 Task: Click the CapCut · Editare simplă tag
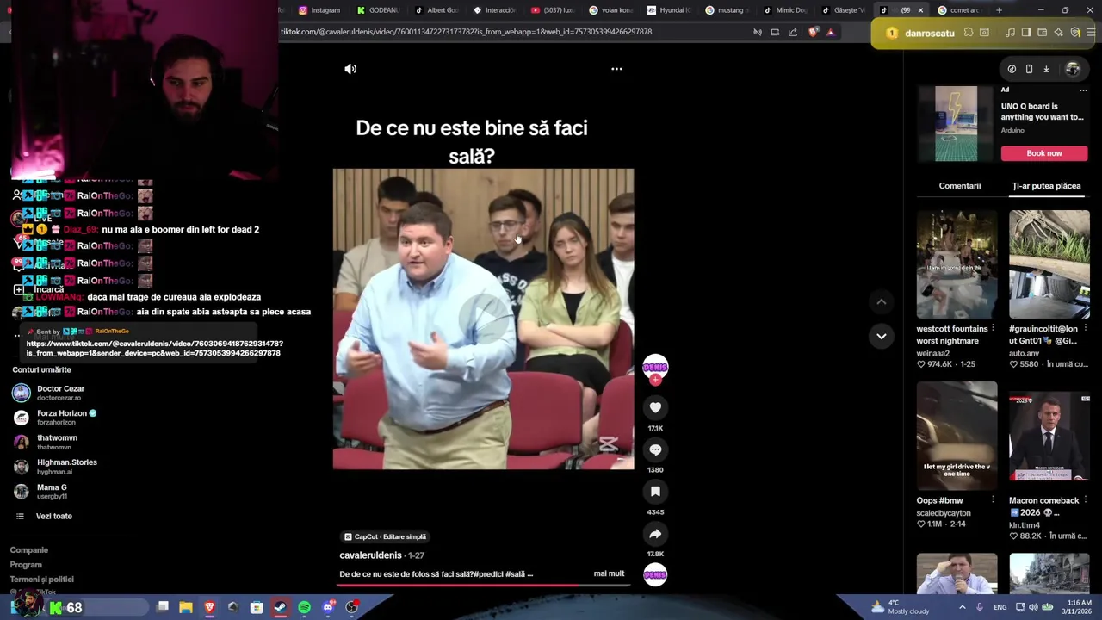385,536
